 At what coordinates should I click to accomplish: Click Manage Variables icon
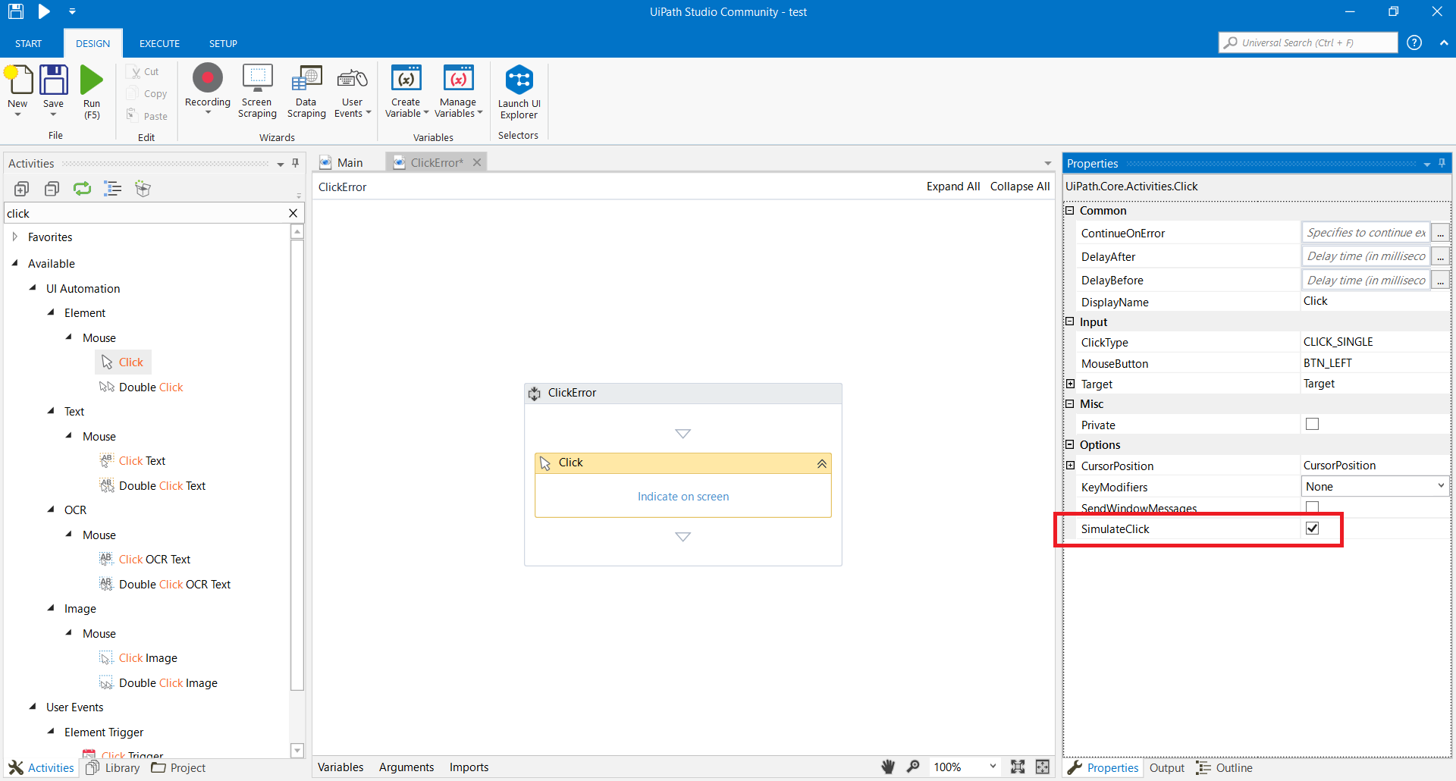[458, 78]
